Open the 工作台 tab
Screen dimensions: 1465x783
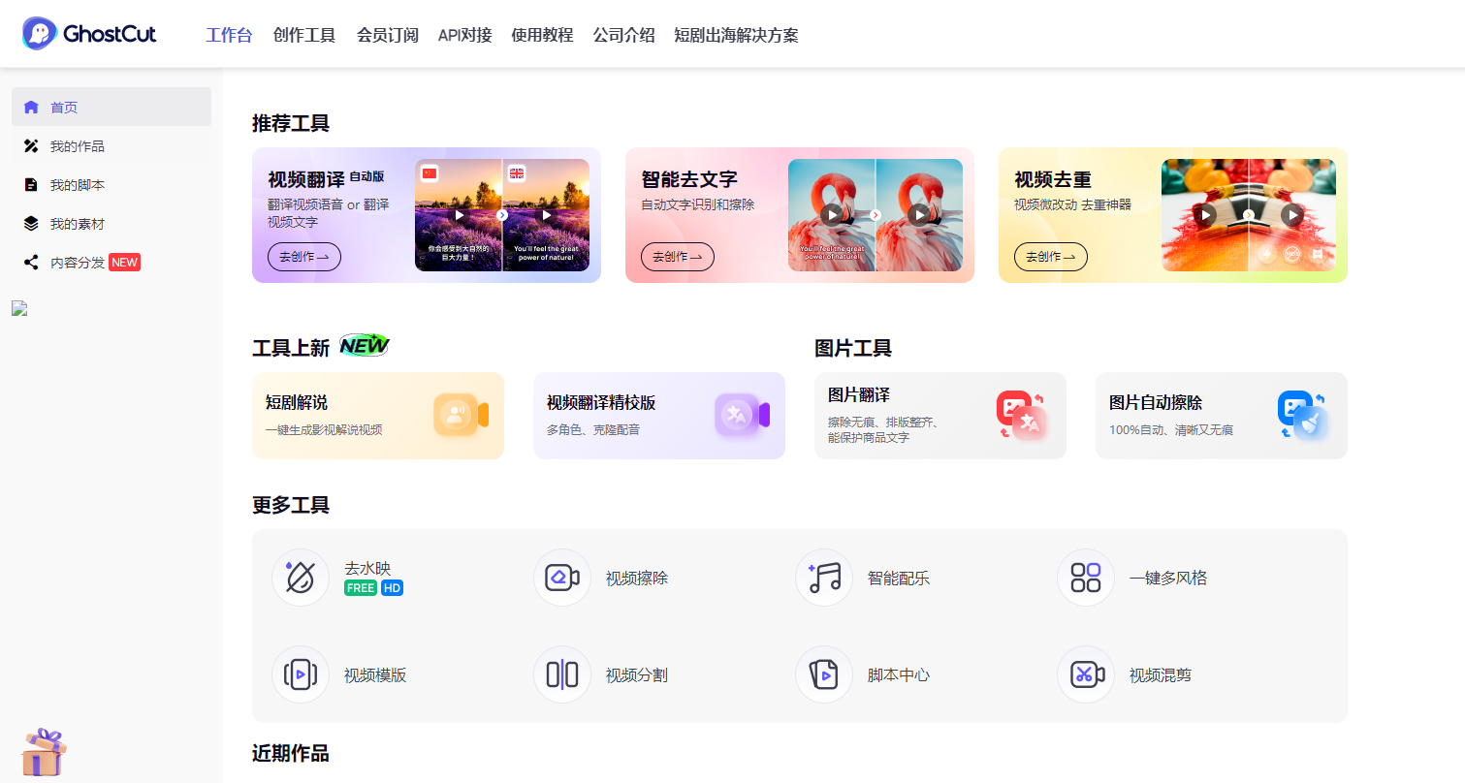tap(229, 35)
